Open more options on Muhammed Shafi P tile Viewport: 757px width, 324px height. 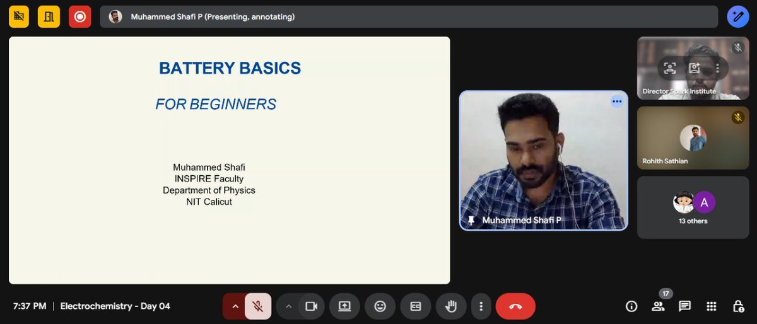(617, 101)
